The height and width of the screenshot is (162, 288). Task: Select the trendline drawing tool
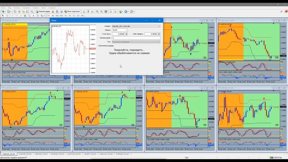point(21,16)
